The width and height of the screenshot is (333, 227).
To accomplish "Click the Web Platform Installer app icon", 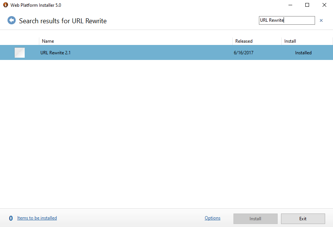I will coord(6,5).
